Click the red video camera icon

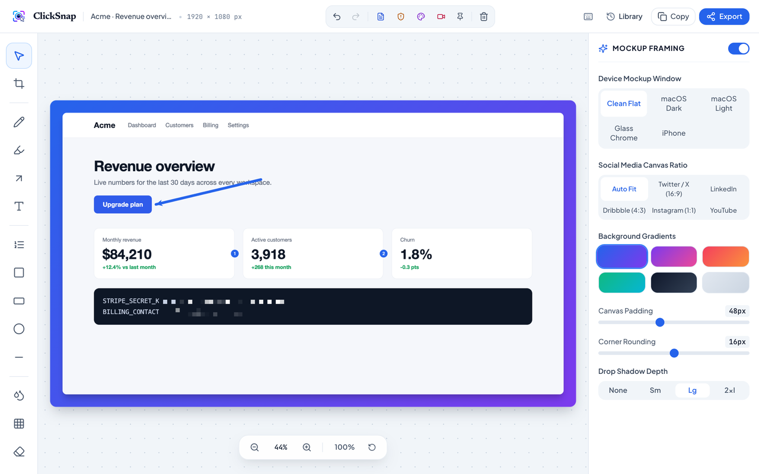[441, 17]
